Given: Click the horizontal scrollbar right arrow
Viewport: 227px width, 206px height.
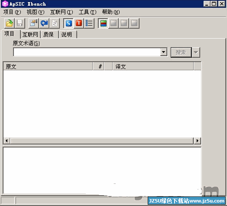Looking at the screenshot, I should click(x=197, y=141).
